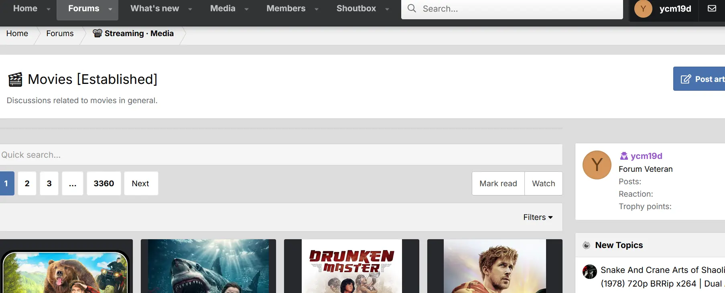
Task: Expand the Members menu arrow
Action: point(317,9)
